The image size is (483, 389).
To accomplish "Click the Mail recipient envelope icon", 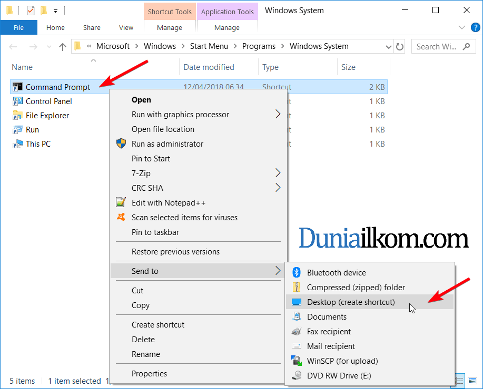I will pos(297,346).
